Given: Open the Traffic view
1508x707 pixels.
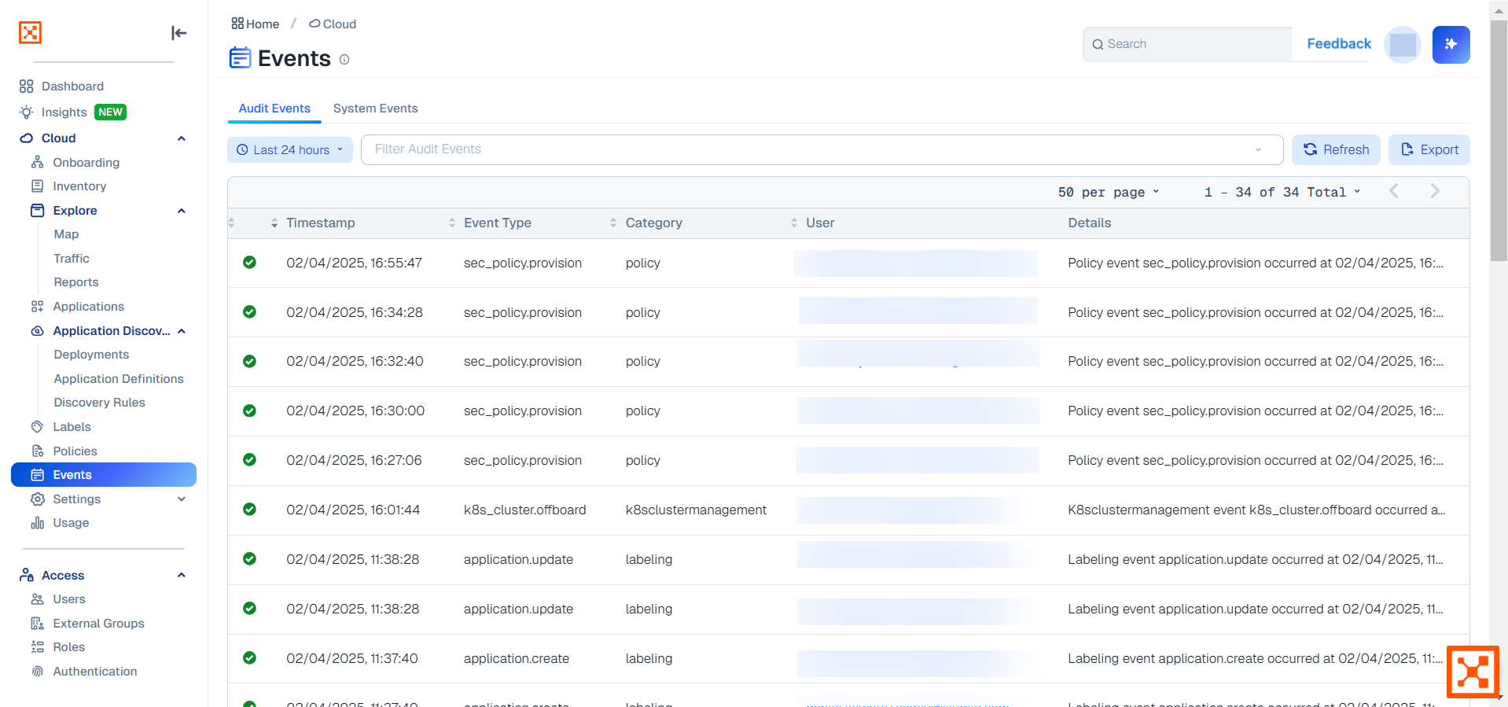Looking at the screenshot, I should pyautogui.click(x=72, y=259).
